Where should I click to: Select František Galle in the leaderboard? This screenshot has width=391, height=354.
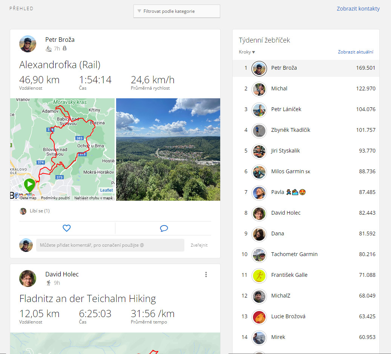(x=289, y=275)
